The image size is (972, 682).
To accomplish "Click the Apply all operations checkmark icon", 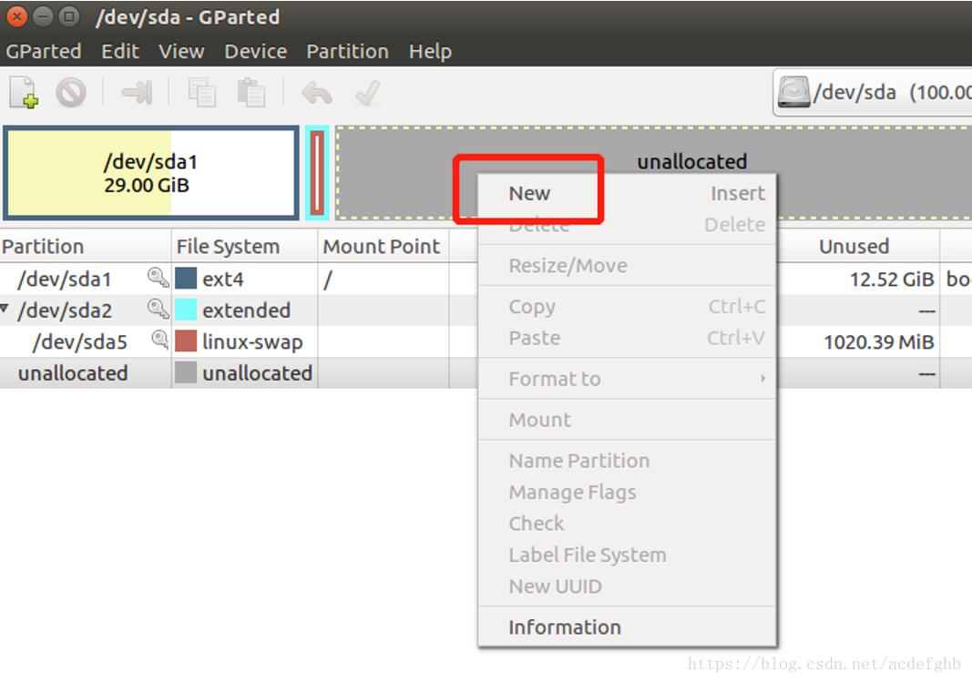I will click(x=368, y=94).
